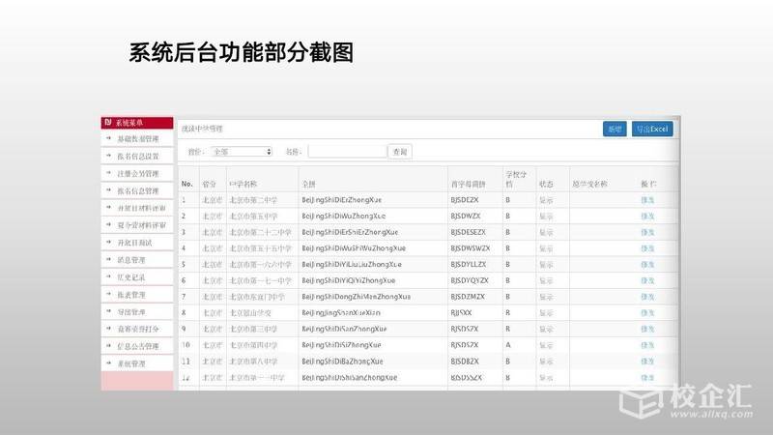Open the 导出管理 sidebar menu
Viewport: 773px width, 435px height.
(137, 312)
